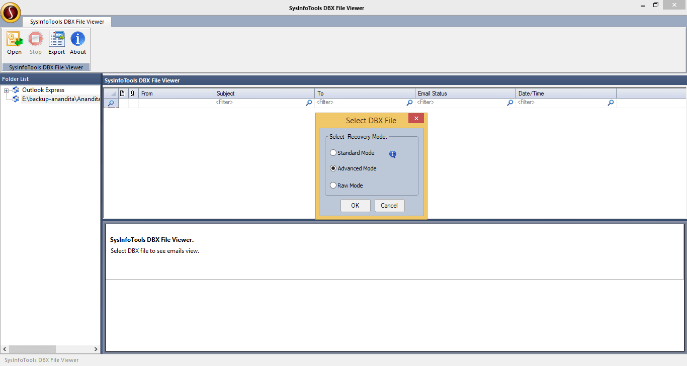The height and width of the screenshot is (366, 687).
Task: Click Folder List horizontal scrollbar thumb
Action: coord(32,349)
